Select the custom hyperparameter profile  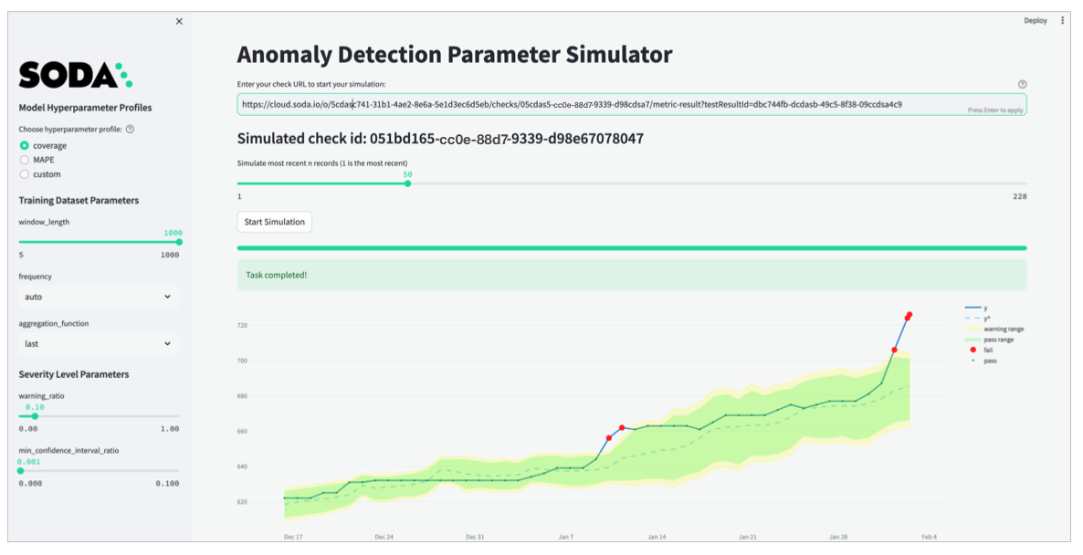(x=25, y=174)
